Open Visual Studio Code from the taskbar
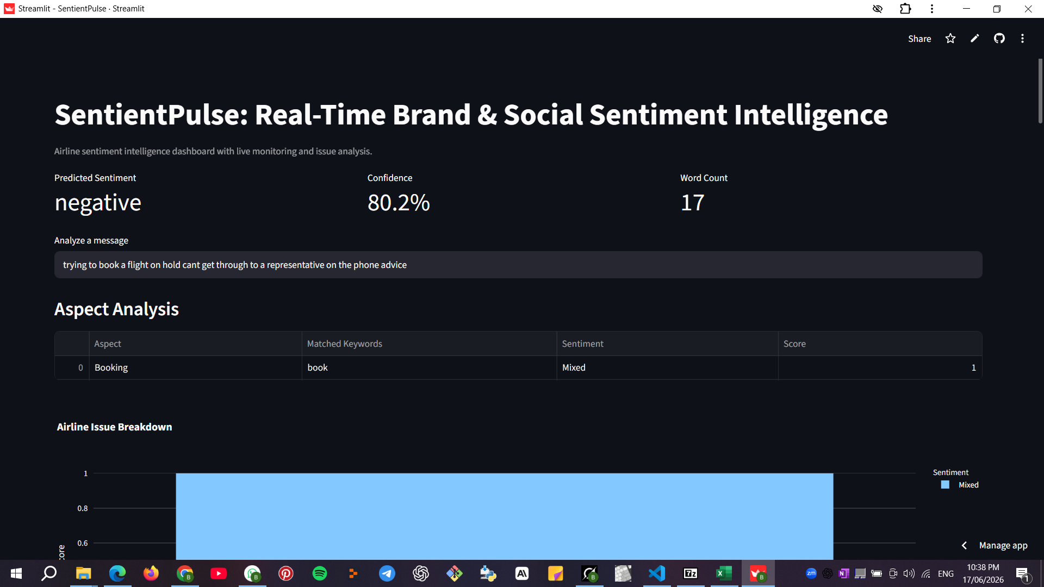The image size is (1044, 587). pos(657,573)
